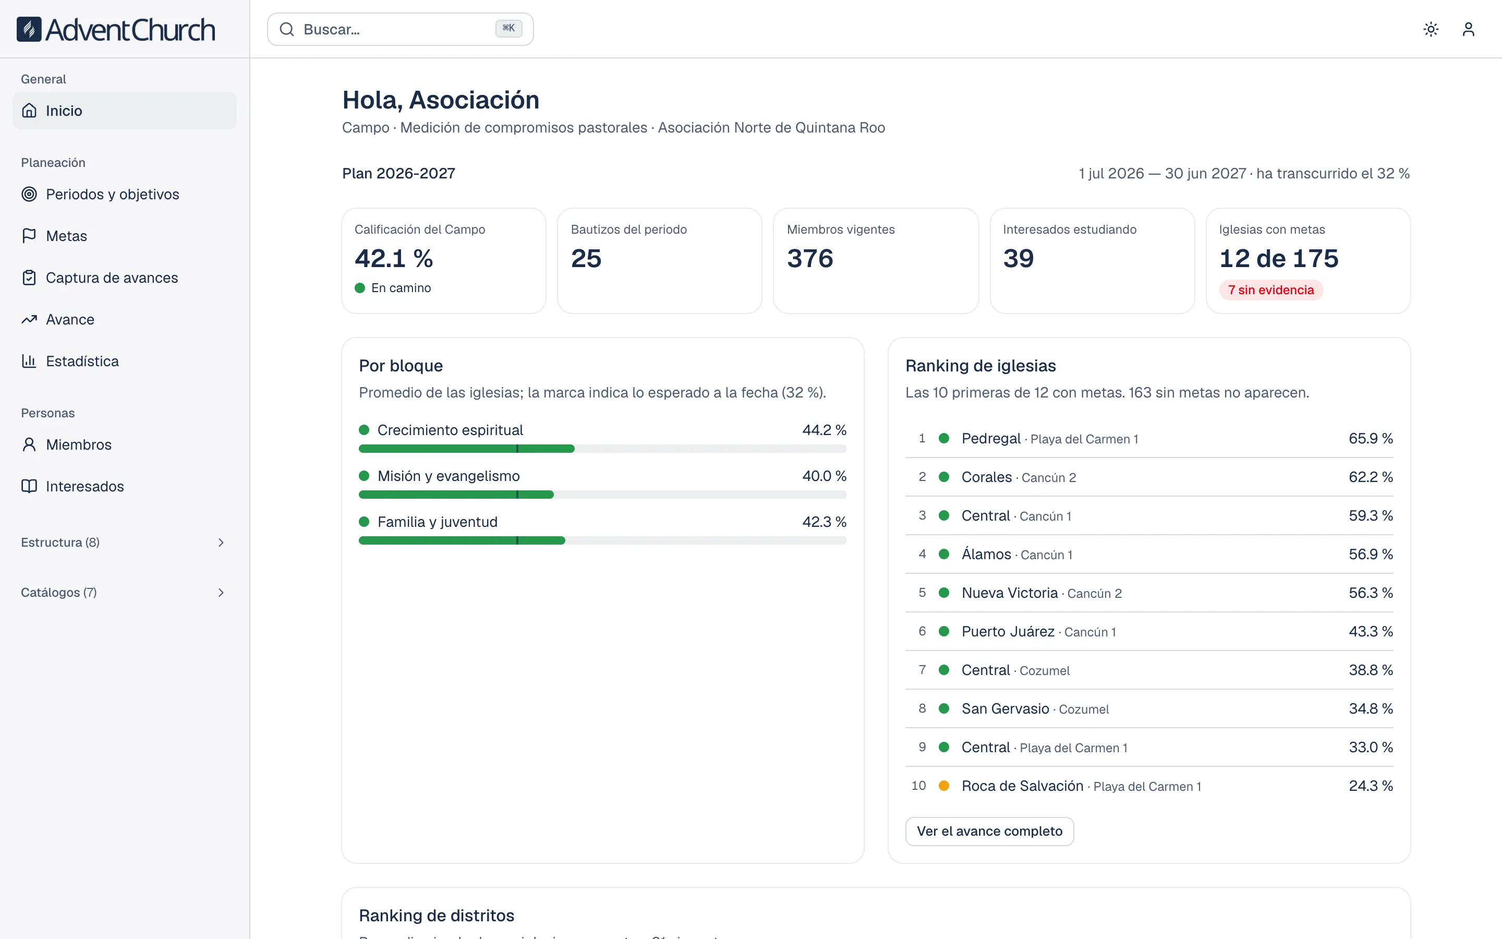The height and width of the screenshot is (939, 1502).
Task: Open the Metas page
Action: pyautogui.click(x=124, y=235)
